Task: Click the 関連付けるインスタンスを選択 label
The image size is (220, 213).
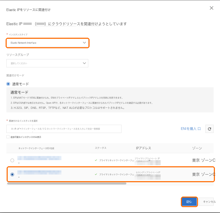Action: (x=23, y=121)
